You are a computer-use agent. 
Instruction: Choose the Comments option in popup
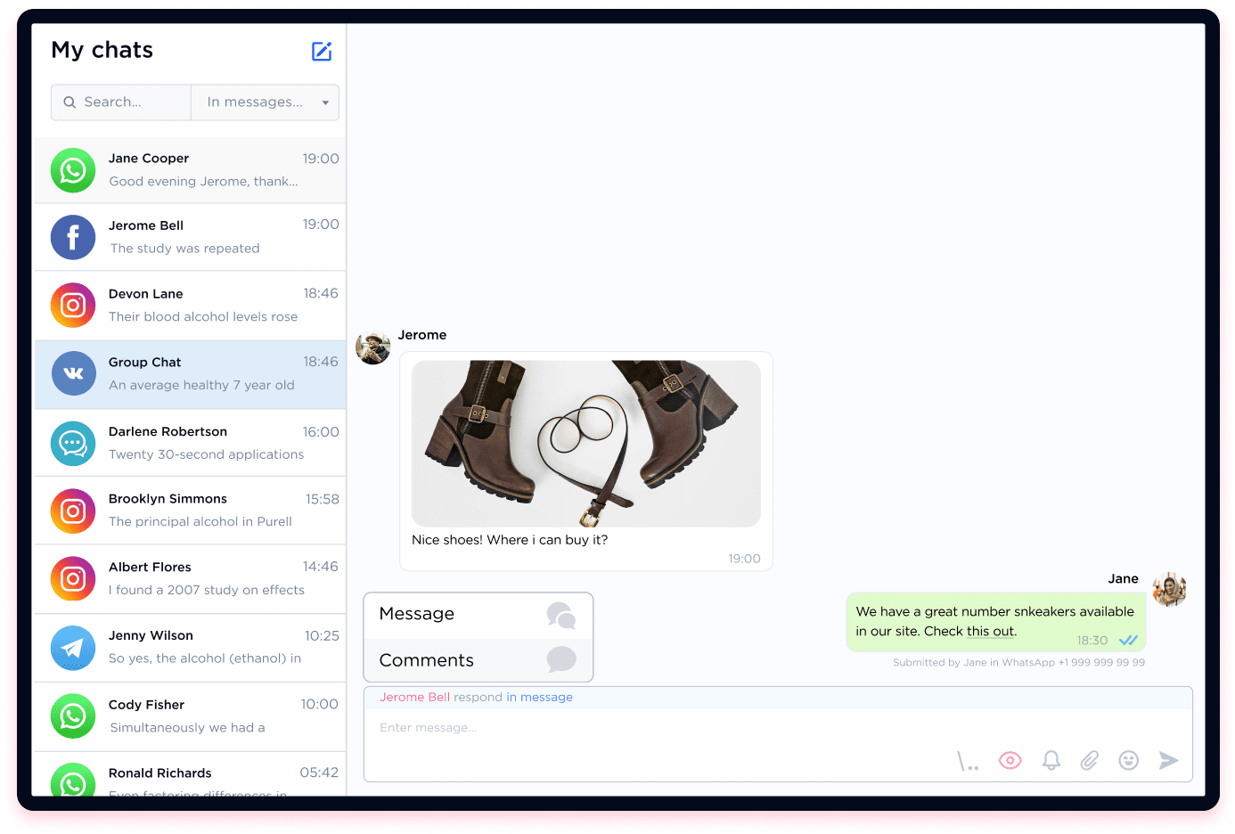coord(478,660)
